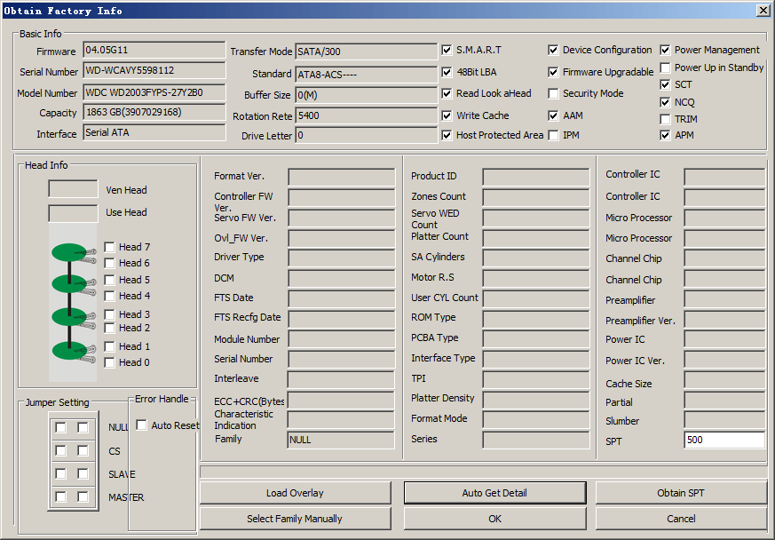Image resolution: width=775 pixels, height=540 pixels.
Task: Click the Ven Head field
Action: click(x=73, y=189)
